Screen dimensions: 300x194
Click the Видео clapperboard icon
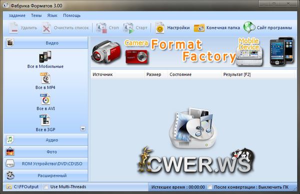point(10,43)
